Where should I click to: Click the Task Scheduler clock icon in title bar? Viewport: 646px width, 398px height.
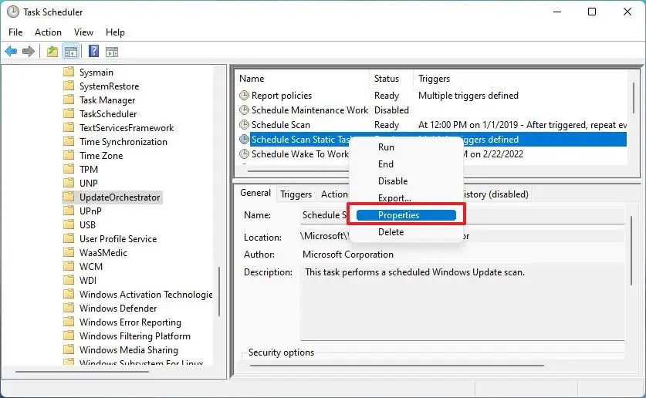13,12
